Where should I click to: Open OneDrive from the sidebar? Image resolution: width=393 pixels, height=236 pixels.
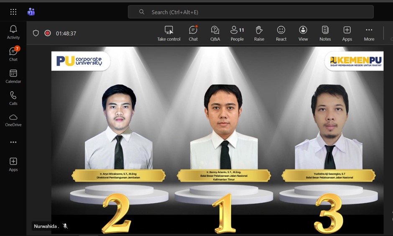13,120
